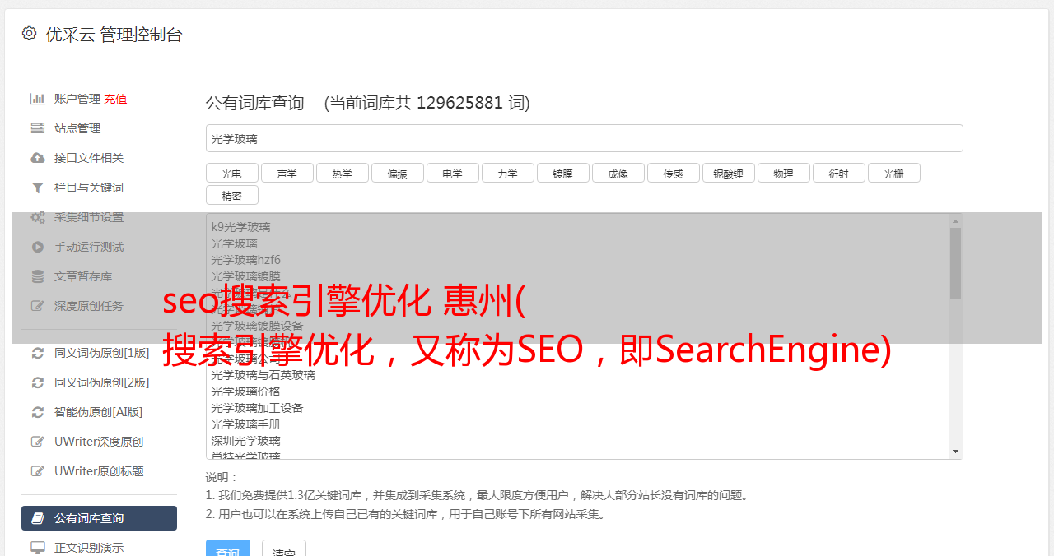Click the 精密 tag button
Image resolution: width=1054 pixels, height=556 pixels.
pyautogui.click(x=232, y=195)
